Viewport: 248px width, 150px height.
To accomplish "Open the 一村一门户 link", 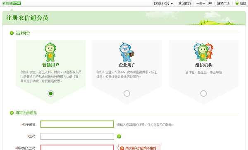I will click(x=204, y=3).
